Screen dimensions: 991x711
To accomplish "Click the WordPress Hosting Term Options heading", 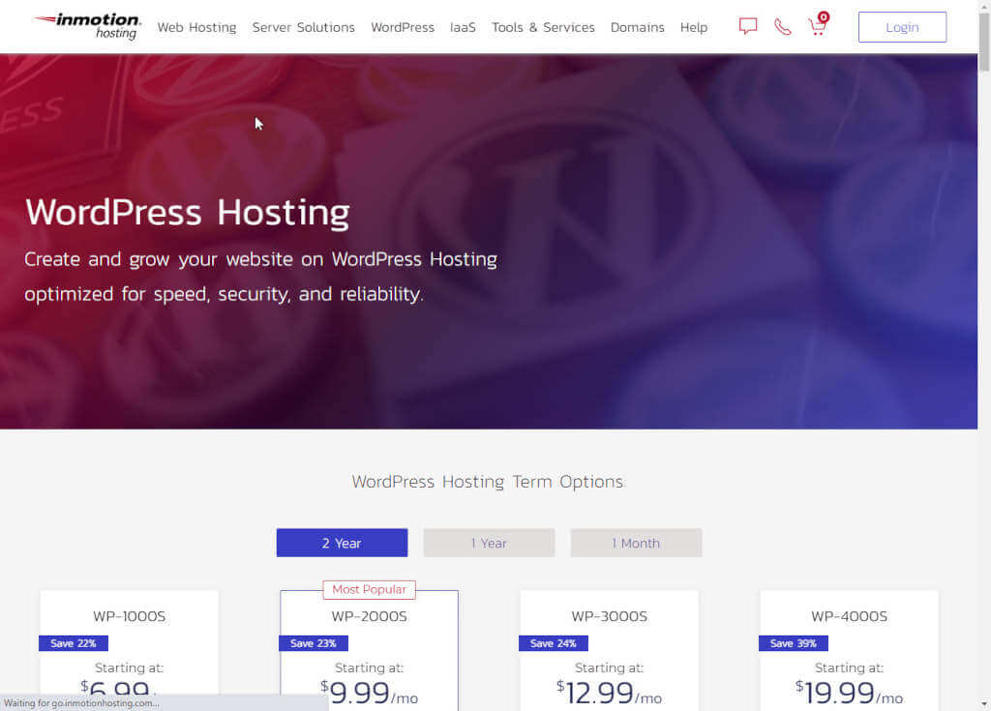I will pyautogui.click(x=488, y=482).
